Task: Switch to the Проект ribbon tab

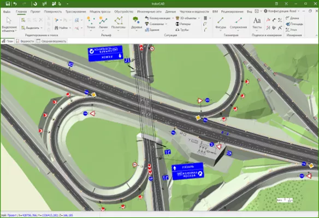Action: pyautogui.click(x=35, y=11)
